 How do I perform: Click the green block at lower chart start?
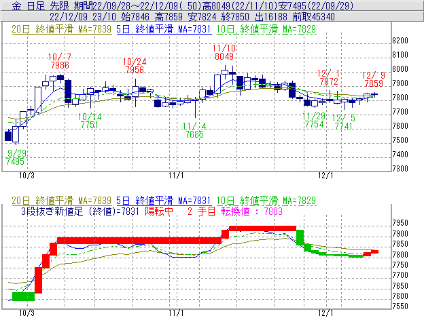24,296
